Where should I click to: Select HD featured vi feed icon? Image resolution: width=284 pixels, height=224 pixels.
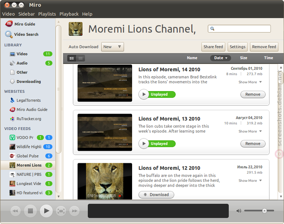point(12,193)
